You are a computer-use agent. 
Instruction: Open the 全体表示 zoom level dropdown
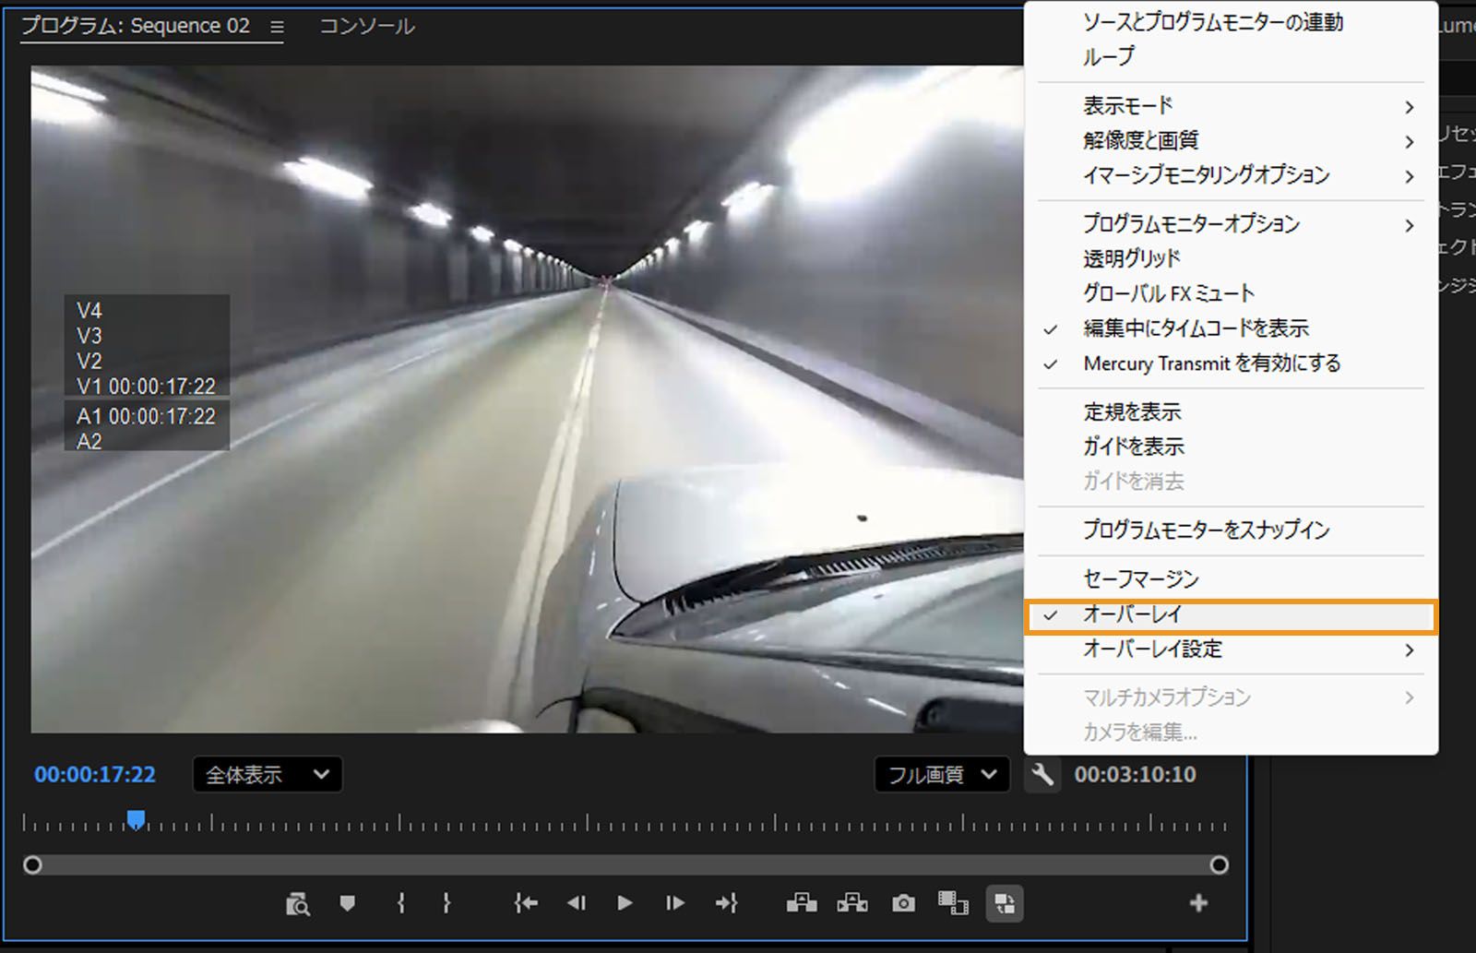click(x=267, y=775)
